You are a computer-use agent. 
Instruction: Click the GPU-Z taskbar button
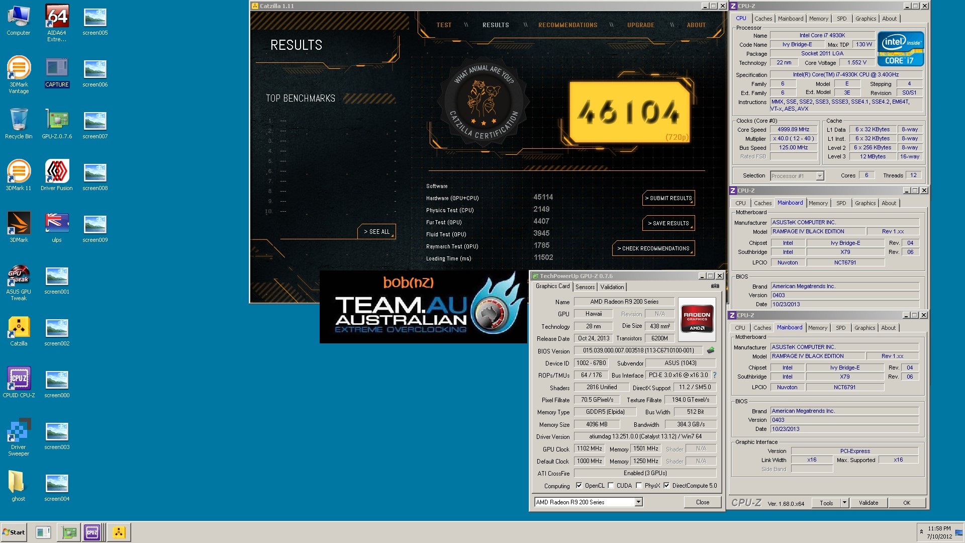pyautogui.click(x=69, y=532)
